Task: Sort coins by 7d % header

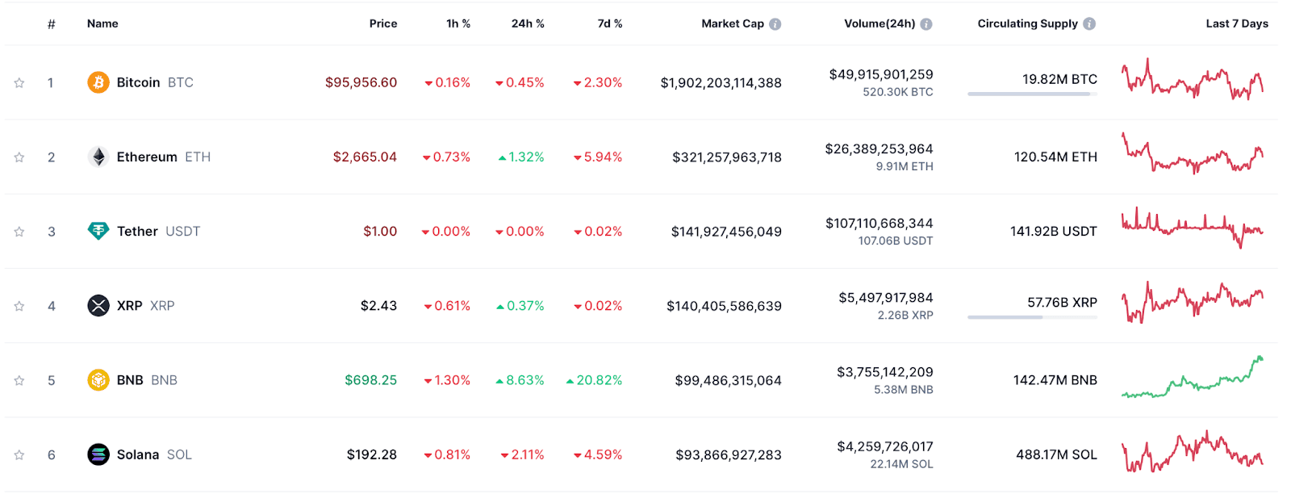Action: (x=610, y=23)
